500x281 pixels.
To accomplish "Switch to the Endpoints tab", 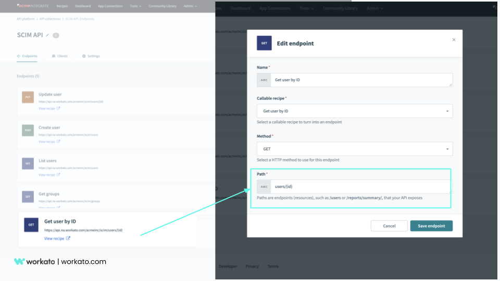I will [x=27, y=56].
